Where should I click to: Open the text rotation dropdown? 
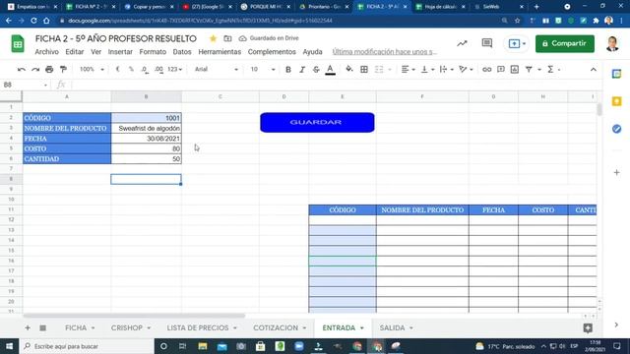[466, 70]
